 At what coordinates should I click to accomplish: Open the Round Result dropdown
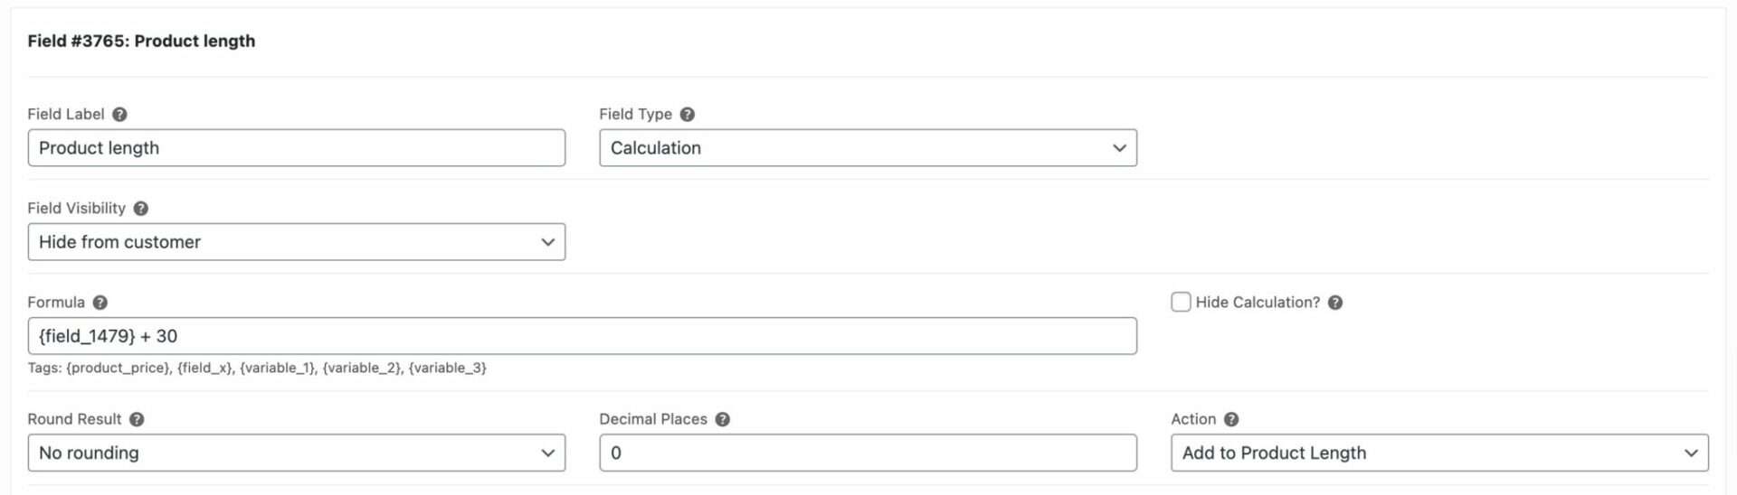(x=297, y=453)
